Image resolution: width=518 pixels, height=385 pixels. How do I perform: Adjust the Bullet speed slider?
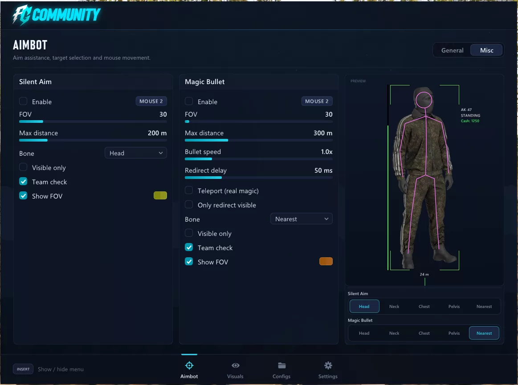click(x=259, y=159)
